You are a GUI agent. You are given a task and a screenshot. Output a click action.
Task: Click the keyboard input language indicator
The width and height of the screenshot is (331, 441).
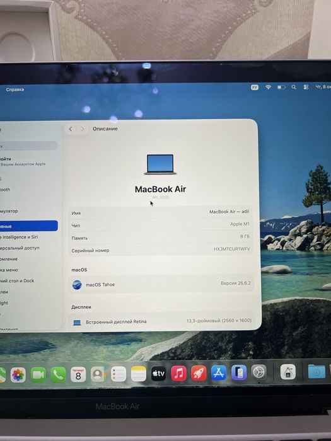pyautogui.click(x=255, y=88)
